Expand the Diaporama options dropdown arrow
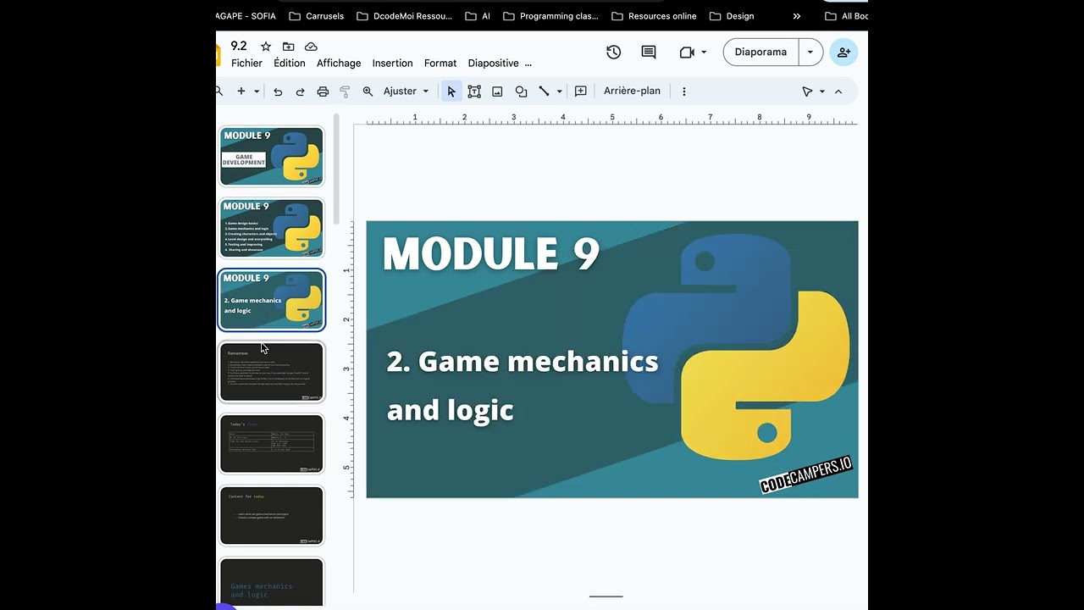 (810, 53)
